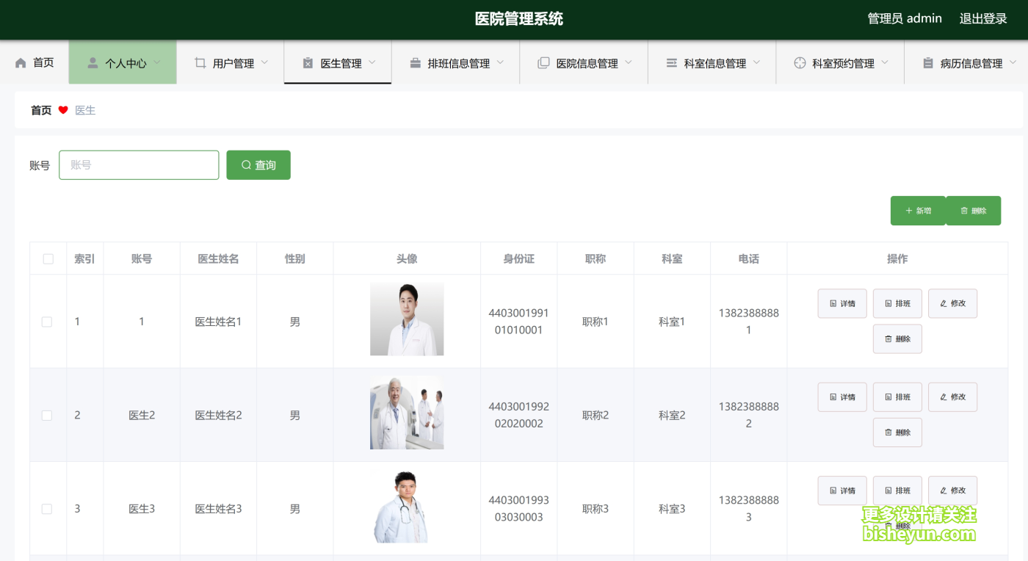Expand the 医院信息管理 dropdown arrow

(x=629, y=62)
